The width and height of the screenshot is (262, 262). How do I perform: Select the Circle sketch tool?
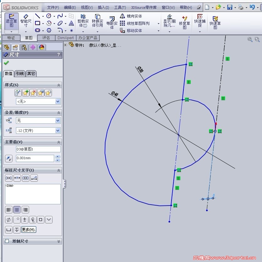click(x=49, y=16)
